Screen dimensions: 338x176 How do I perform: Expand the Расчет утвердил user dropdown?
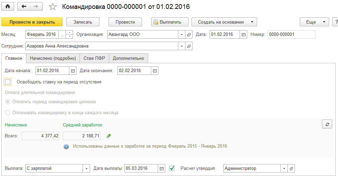[284, 168]
